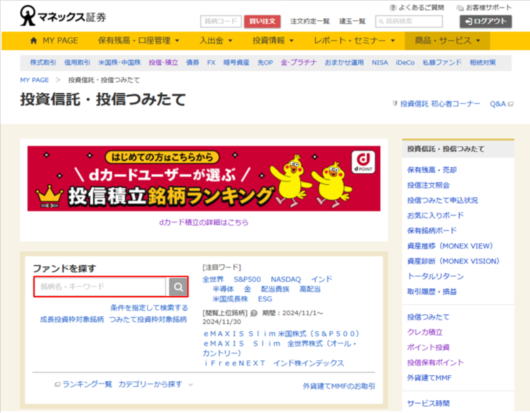Open サービス時間 in sidebar
This screenshot has width=530, height=413.
428,404
